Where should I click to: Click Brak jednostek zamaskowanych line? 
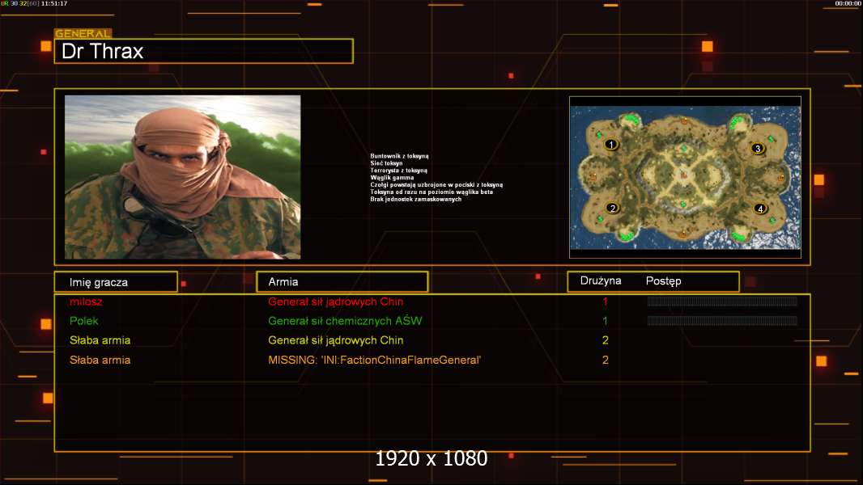[415, 199]
